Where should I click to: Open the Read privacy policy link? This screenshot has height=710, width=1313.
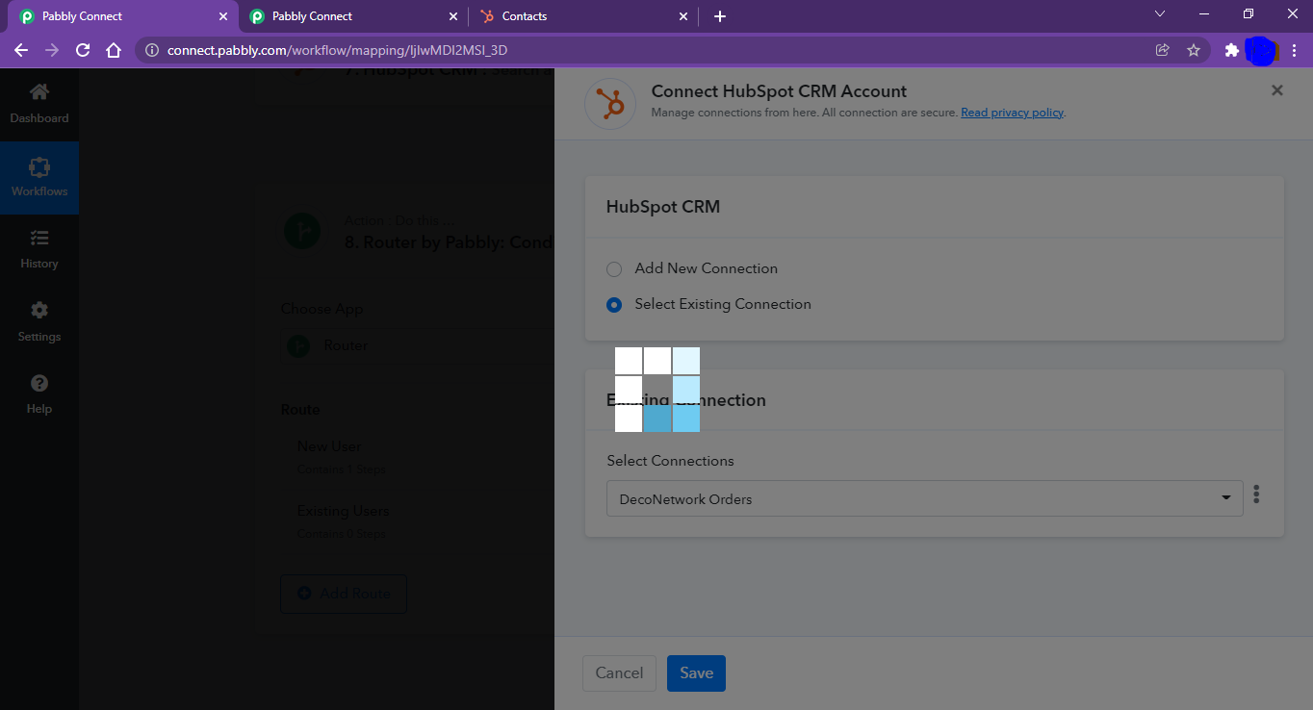tap(1013, 113)
